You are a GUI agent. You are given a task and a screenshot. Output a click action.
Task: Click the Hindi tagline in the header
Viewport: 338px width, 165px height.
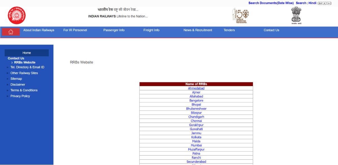coord(118,10)
